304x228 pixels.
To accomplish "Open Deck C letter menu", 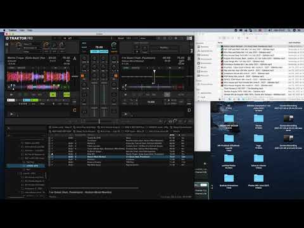I will tap(75, 110).
